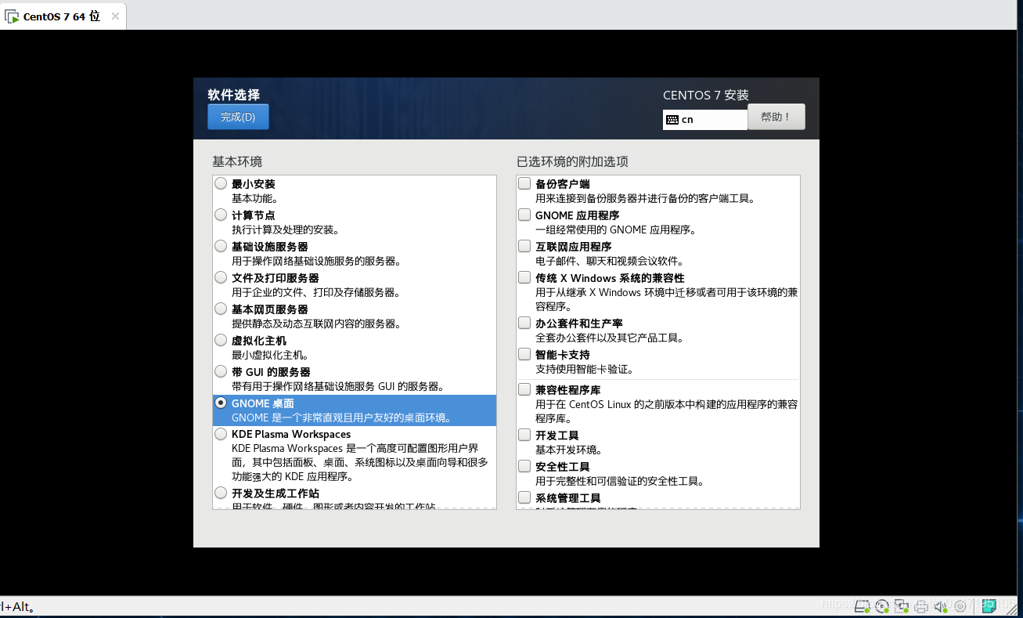
Task: Click the printer device icon in status bar
Action: tap(921, 607)
